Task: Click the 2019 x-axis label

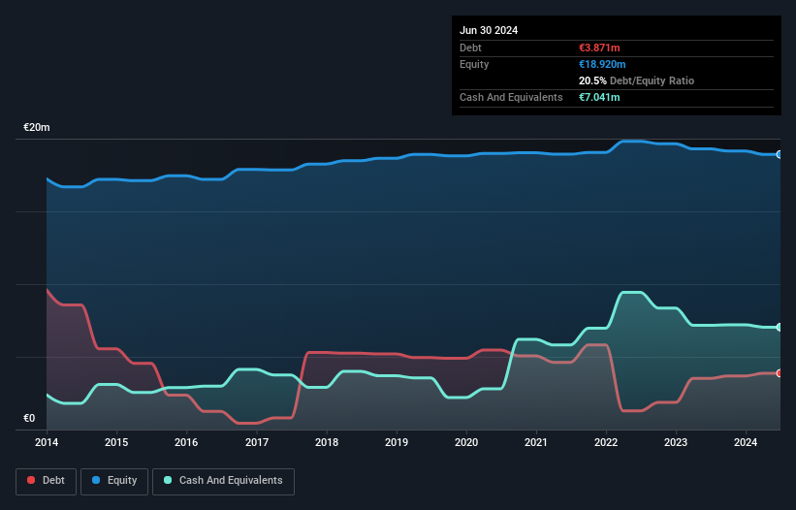Action: [397, 442]
